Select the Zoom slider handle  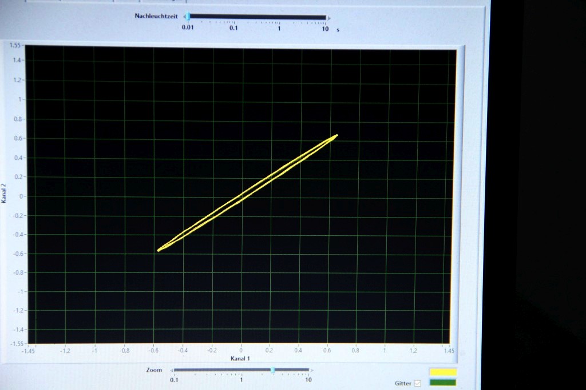[272, 370]
